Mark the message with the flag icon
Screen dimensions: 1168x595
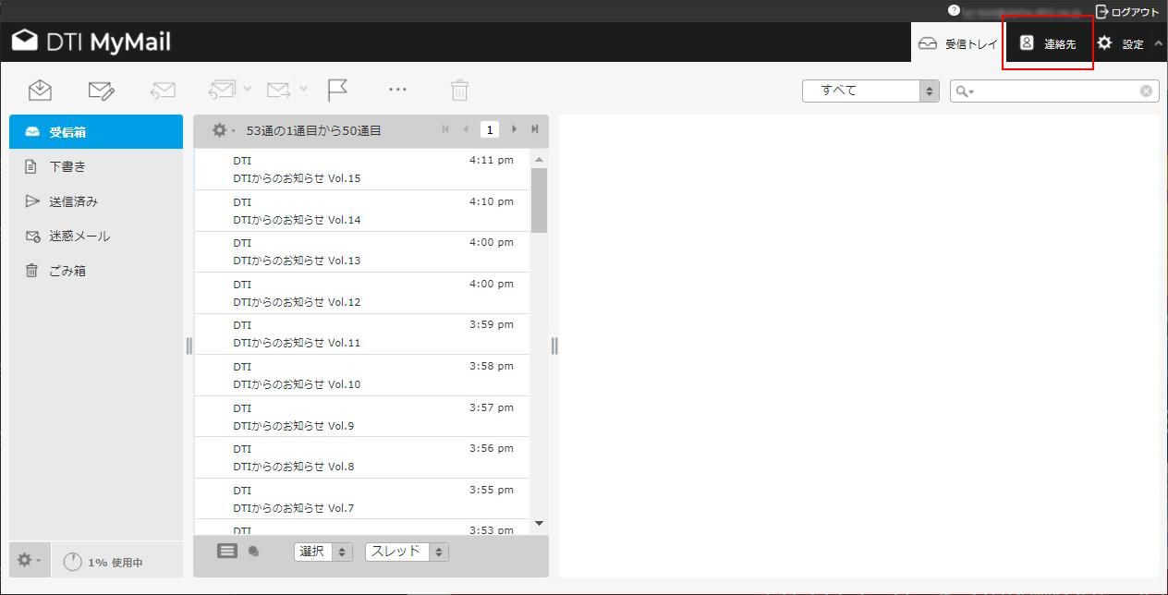tap(337, 90)
